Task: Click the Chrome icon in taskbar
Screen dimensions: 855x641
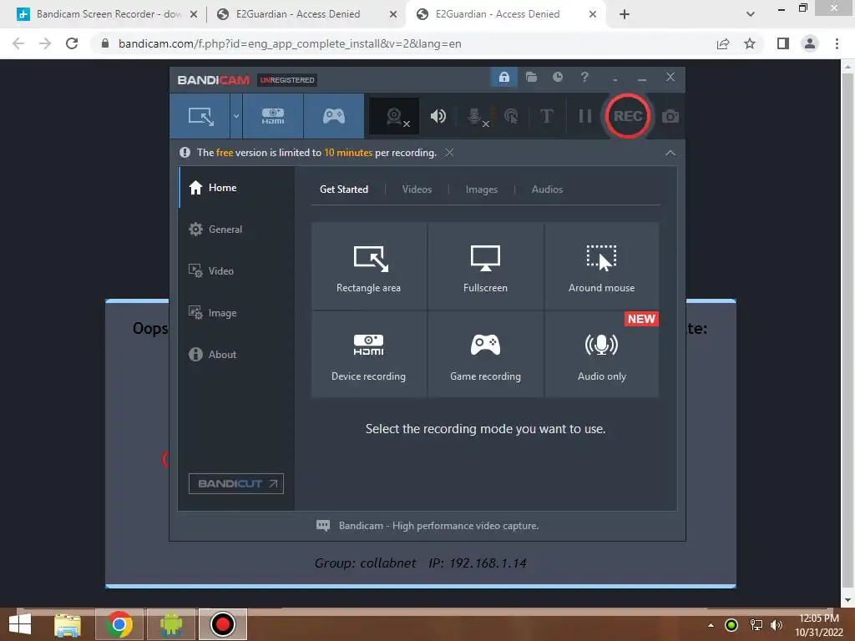Action: pyautogui.click(x=119, y=624)
